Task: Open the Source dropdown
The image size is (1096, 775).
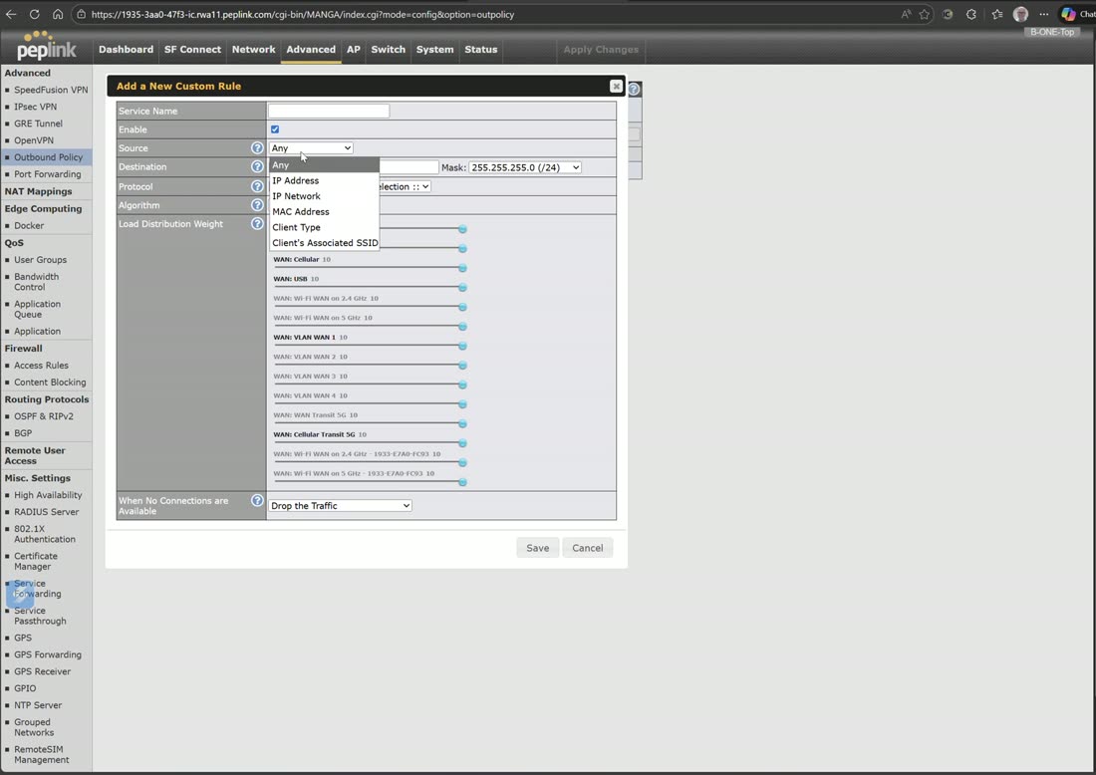Action: click(x=311, y=148)
